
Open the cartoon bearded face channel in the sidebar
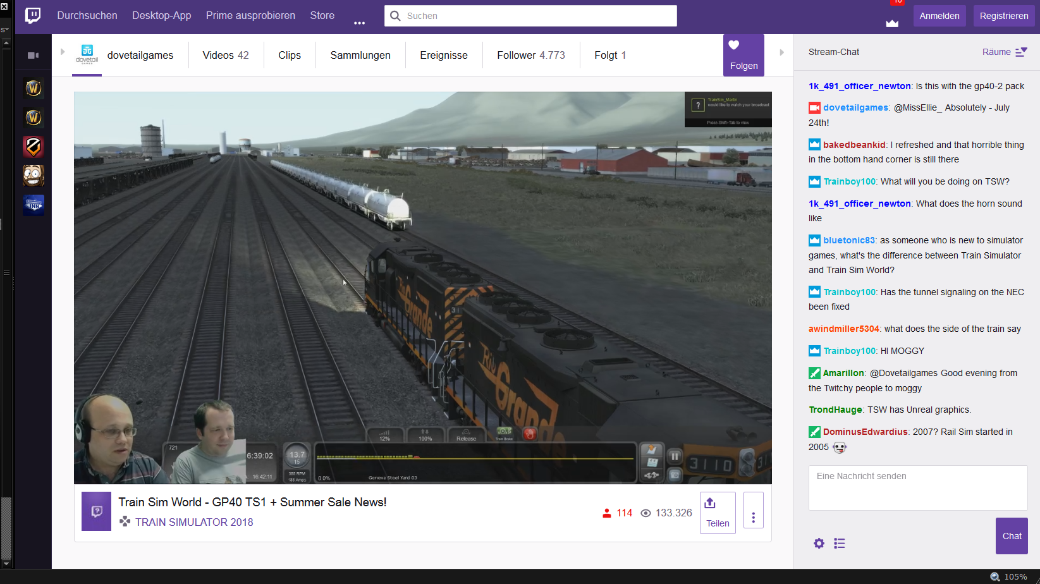(x=34, y=176)
